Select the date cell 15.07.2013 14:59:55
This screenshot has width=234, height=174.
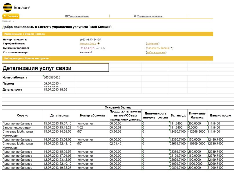coord(59,133)
